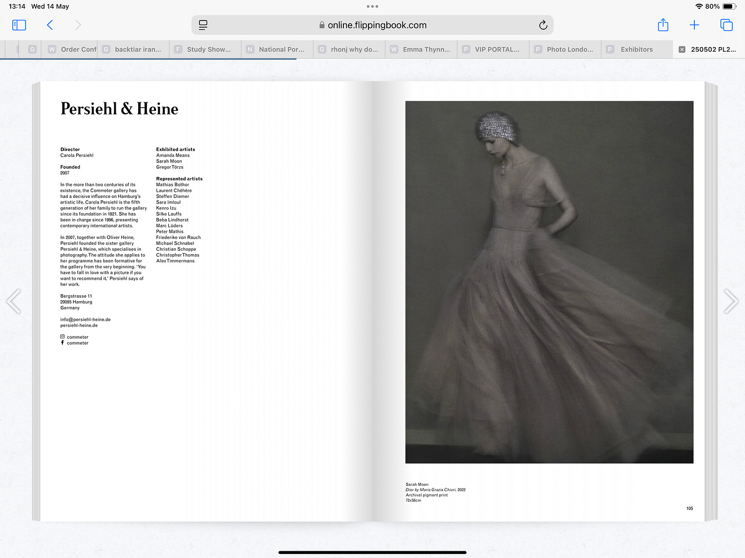Close the 250502 PL2 tab
This screenshot has height=558, width=745.
[x=682, y=50]
